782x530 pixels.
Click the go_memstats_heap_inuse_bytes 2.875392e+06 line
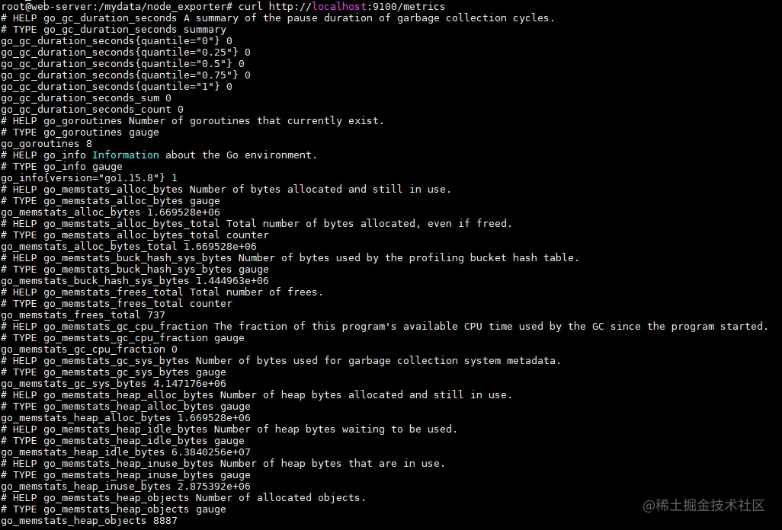point(126,486)
